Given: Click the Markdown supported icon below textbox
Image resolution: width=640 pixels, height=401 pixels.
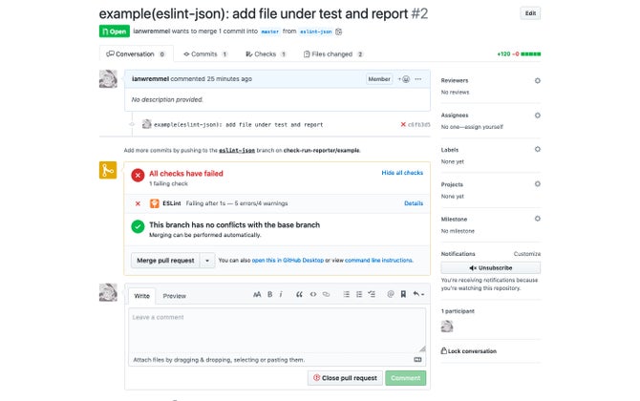Looking at the screenshot, I should [417, 359].
